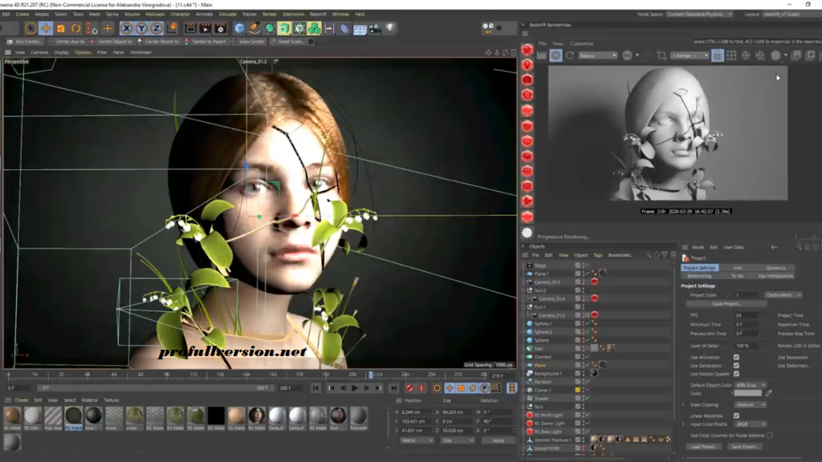Screen dimensions: 822x462
Task: Click the Scale Project button
Action: point(728,303)
